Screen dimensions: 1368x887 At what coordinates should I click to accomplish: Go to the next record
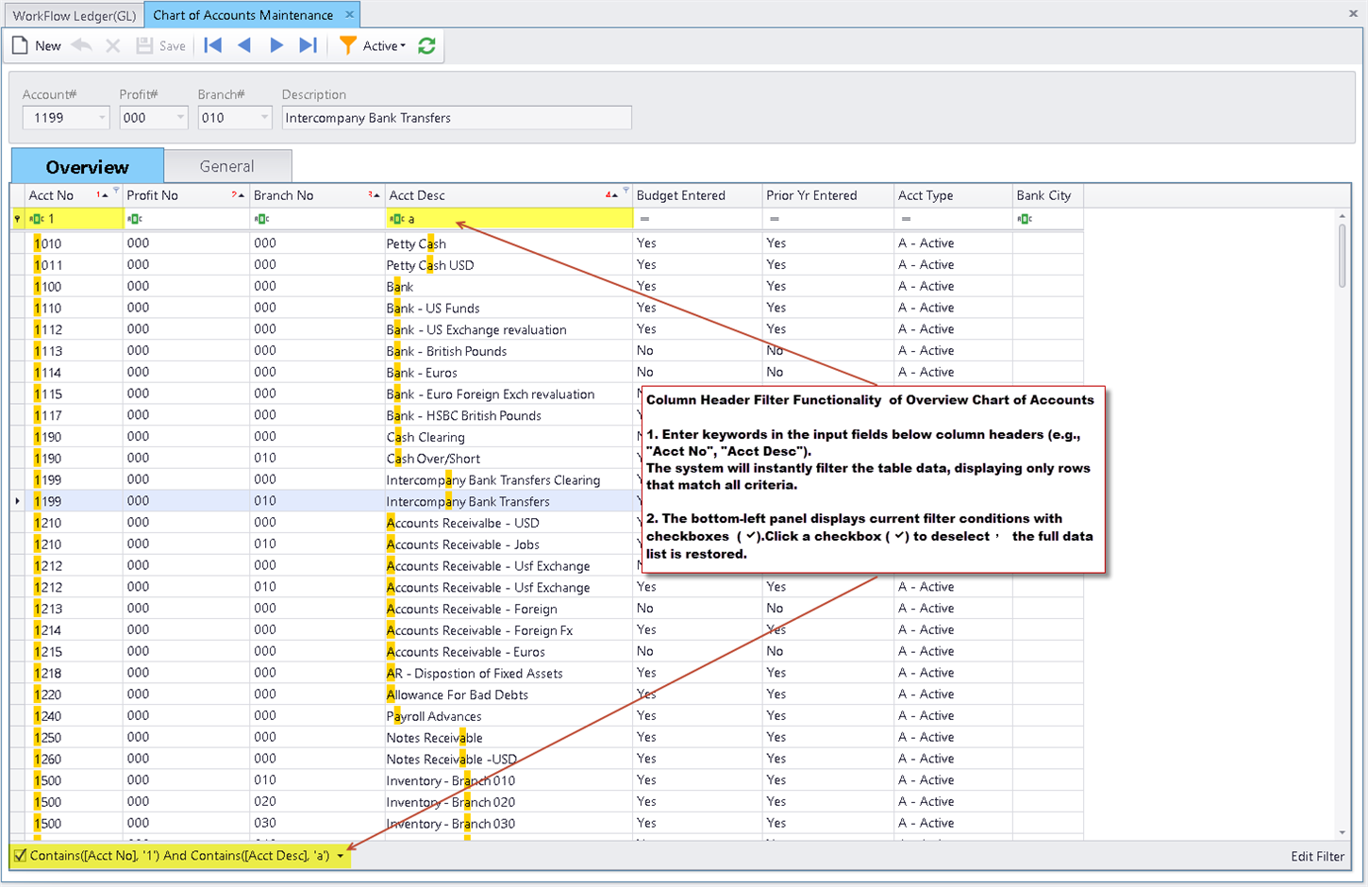pyautogui.click(x=276, y=45)
